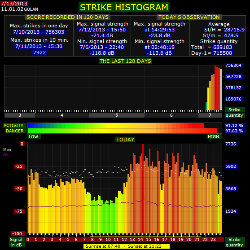Click the green bar in 120-day chart
The image size is (250, 250).
pyautogui.click(x=206, y=106)
